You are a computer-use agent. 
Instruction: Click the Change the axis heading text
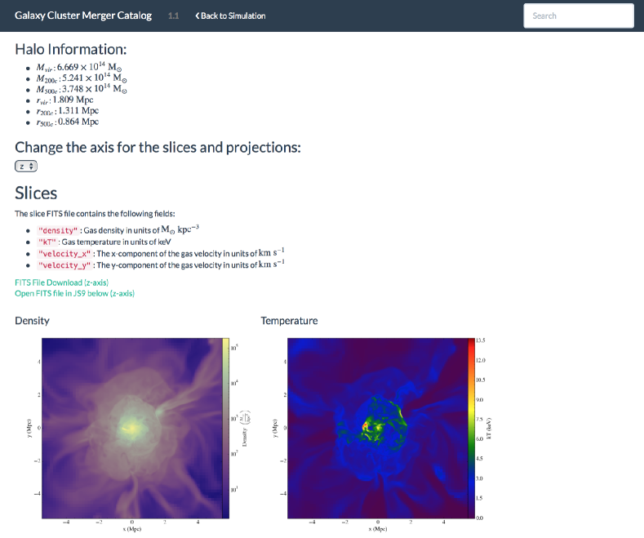[x=158, y=148]
